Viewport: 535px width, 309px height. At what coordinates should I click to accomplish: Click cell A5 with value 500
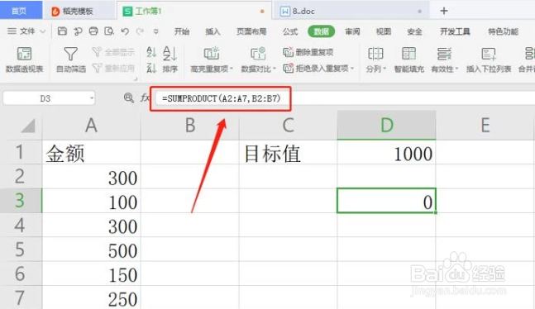point(91,250)
